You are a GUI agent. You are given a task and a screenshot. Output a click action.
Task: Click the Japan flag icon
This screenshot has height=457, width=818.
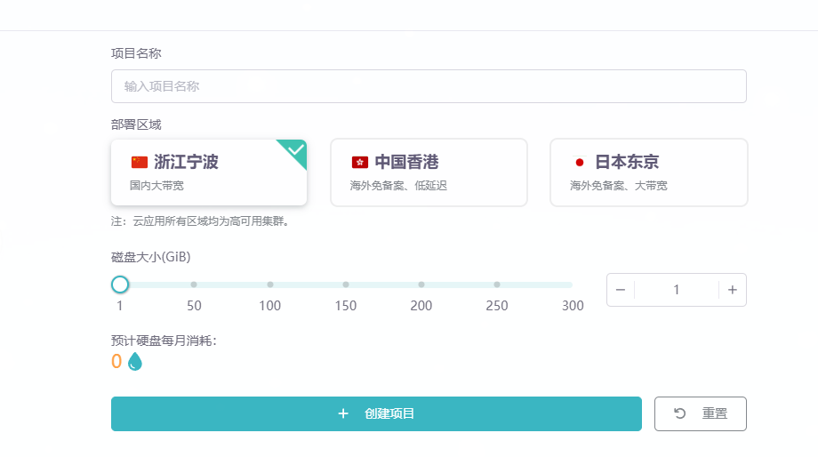[580, 163]
